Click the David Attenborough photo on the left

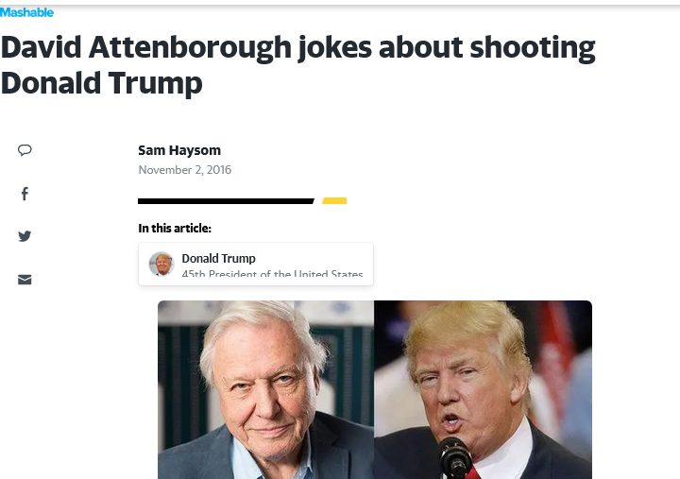coord(265,389)
